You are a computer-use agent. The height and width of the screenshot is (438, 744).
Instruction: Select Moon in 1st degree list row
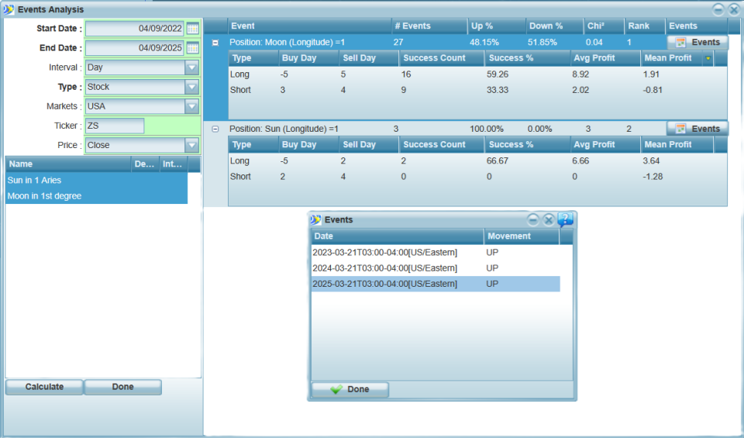tap(96, 196)
